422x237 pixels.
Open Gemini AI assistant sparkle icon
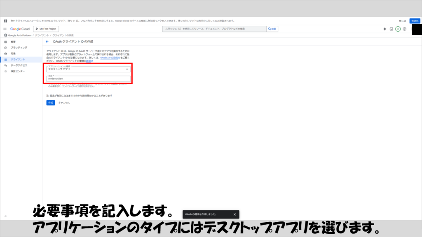click(384, 29)
